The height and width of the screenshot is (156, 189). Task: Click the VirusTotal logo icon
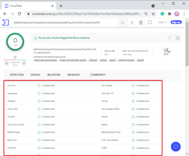pos(6,23)
